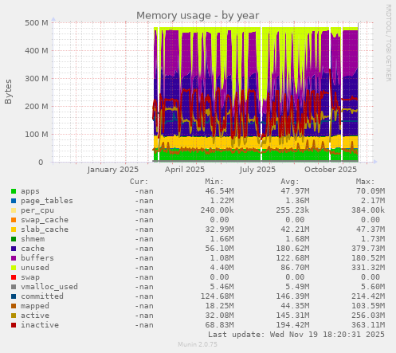
Task: Click the 'Cur:' column header
Action: pyautogui.click(x=139, y=182)
